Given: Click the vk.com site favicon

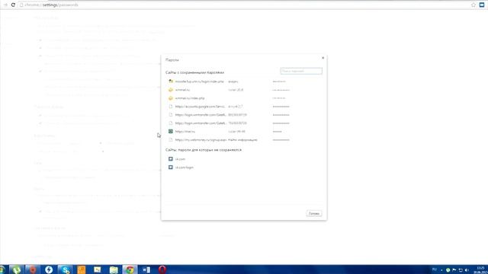Looking at the screenshot, I should (x=171, y=159).
